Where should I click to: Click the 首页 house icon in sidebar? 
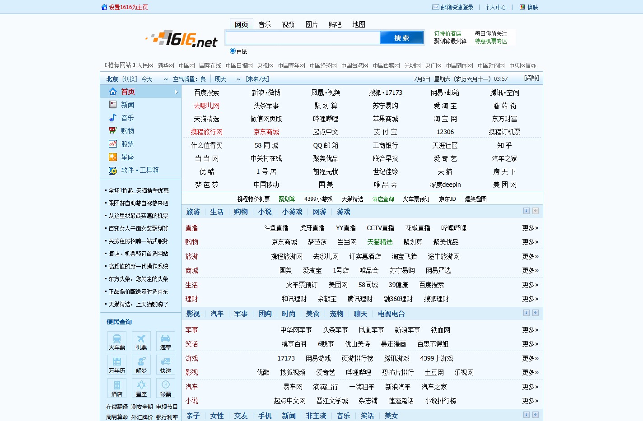(113, 92)
